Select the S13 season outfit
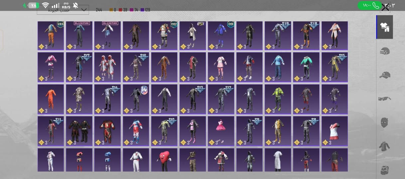The height and width of the screenshot is (179, 405). (193, 99)
